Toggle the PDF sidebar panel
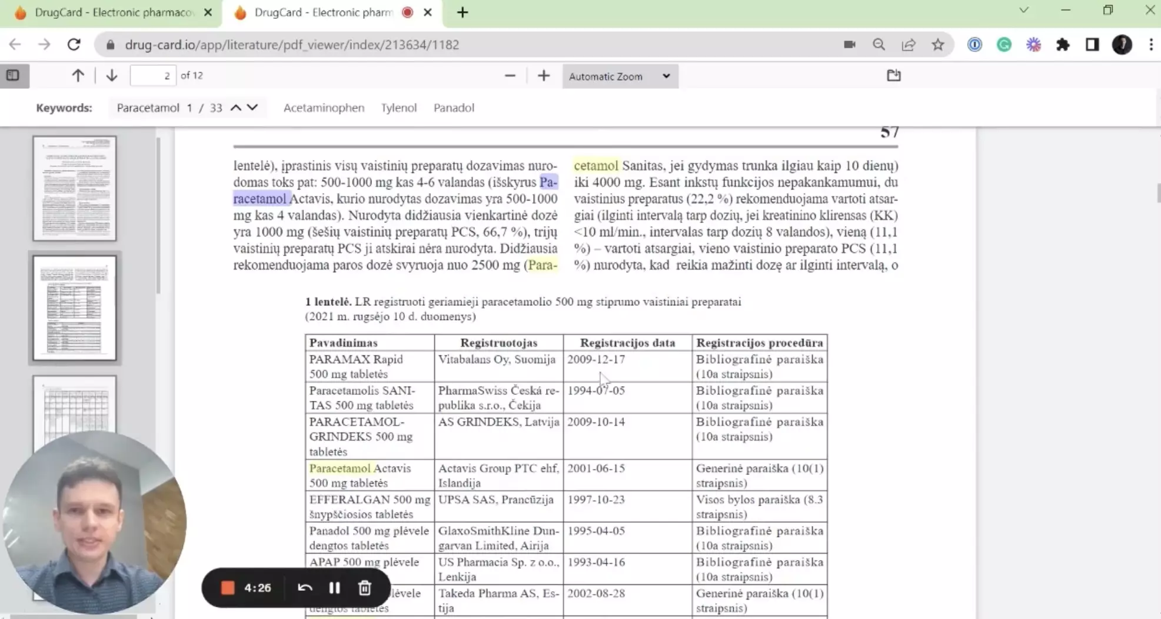This screenshot has height=619, width=1161. pyautogui.click(x=14, y=75)
